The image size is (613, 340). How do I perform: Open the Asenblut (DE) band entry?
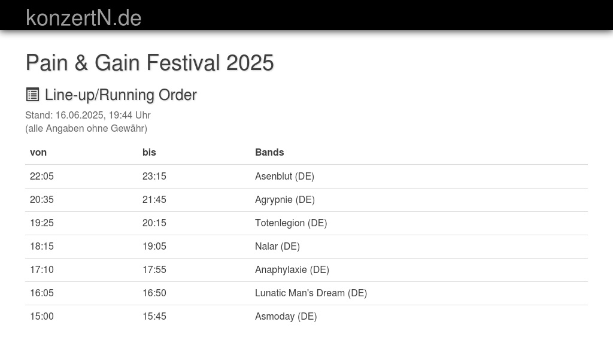point(284,176)
